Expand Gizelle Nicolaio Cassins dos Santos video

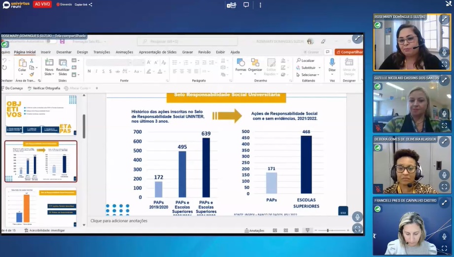pyautogui.click(x=444, y=81)
